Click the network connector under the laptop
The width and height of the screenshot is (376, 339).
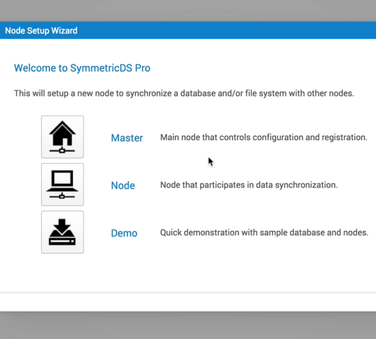[x=63, y=196]
